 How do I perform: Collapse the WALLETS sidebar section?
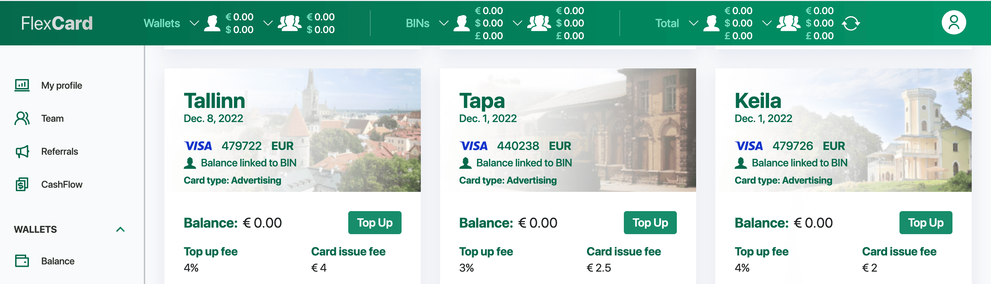tap(120, 229)
